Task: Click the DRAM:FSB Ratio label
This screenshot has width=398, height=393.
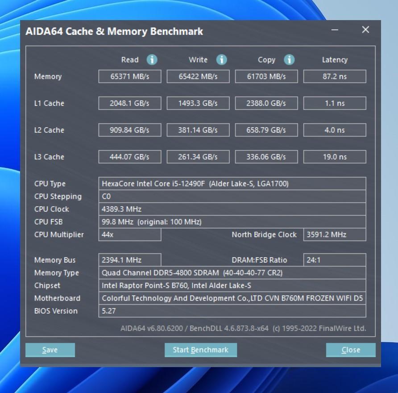Action: [259, 260]
